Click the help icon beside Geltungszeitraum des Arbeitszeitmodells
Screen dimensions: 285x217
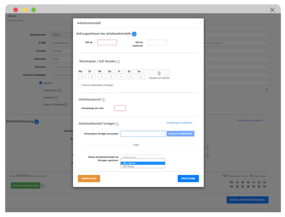click(x=134, y=34)
